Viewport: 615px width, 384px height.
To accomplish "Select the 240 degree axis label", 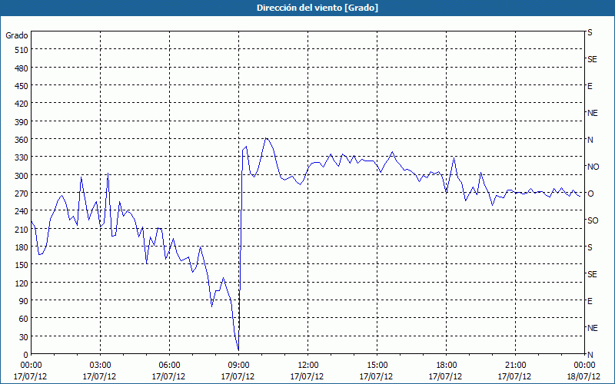I will tap(22, 212).
